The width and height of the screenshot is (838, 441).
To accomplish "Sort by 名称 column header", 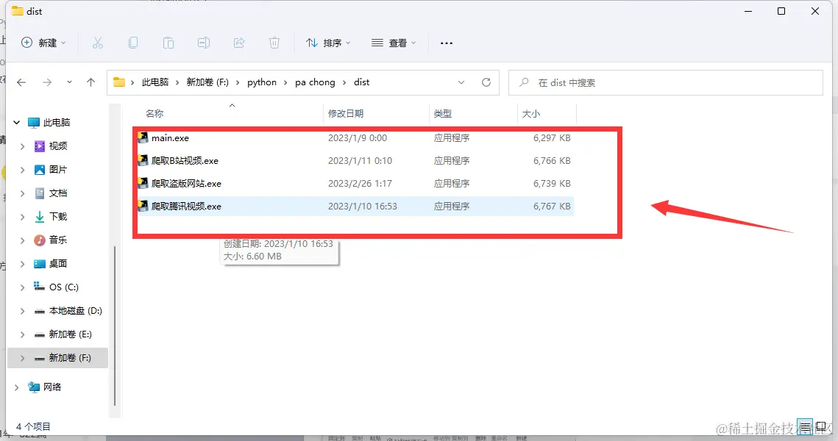I will (155, 113).
